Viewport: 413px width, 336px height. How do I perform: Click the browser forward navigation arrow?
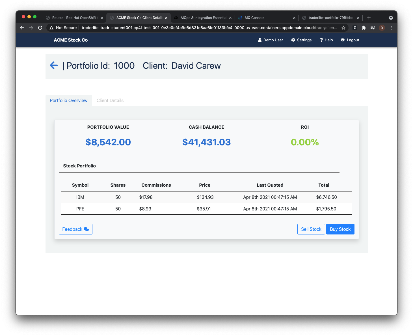pyautogui.click(x=31, y=28)
